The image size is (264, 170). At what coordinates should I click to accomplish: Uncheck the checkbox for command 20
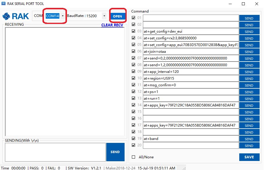[x=134, y=145]
